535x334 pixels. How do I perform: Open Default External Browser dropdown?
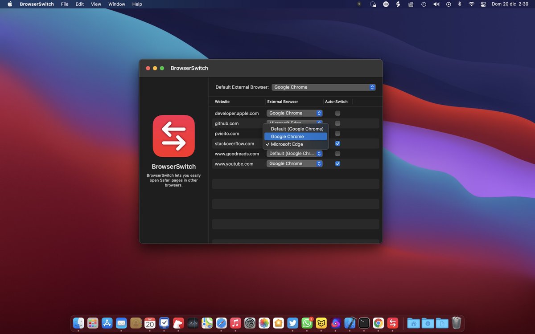(323, 87)
